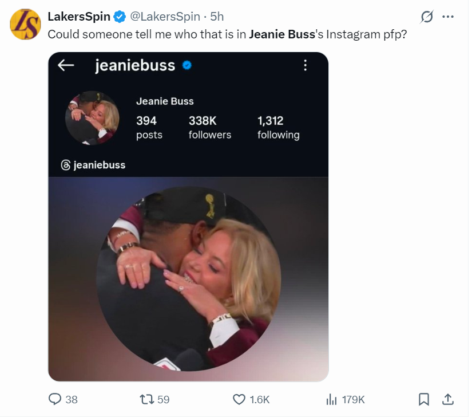Viewport: 472px width, 417px height.
Task: Click the small circular Instagram profile picture
Action: [92, 117]
